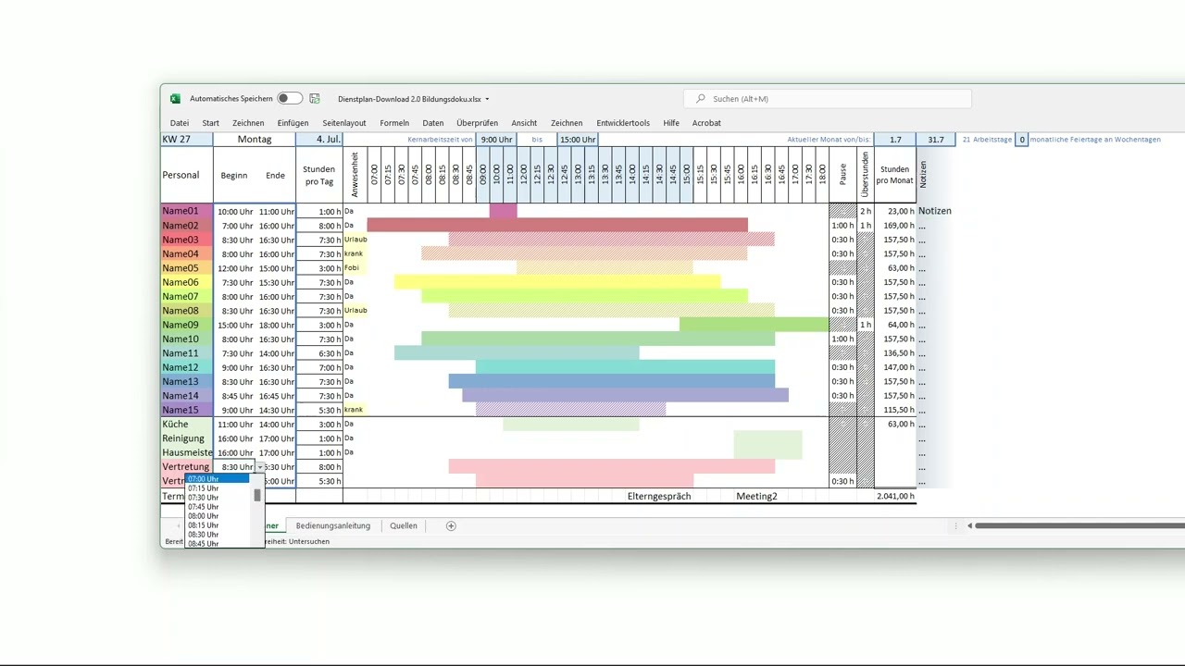Select the Fobi attendance cell in Name05 row
Viewport: 1185px width, 666px height.
(x=355, y=268)
